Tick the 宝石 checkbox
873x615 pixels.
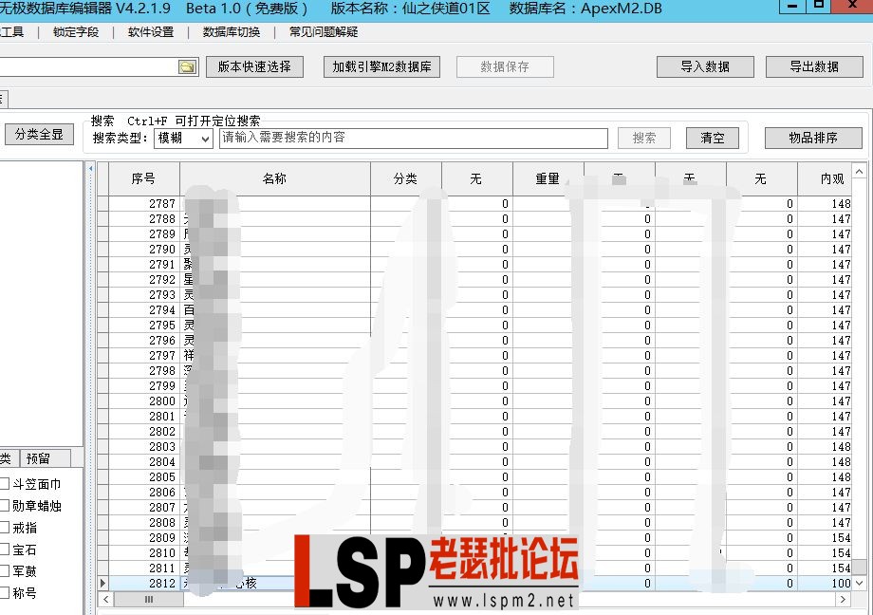coord(5,550)
